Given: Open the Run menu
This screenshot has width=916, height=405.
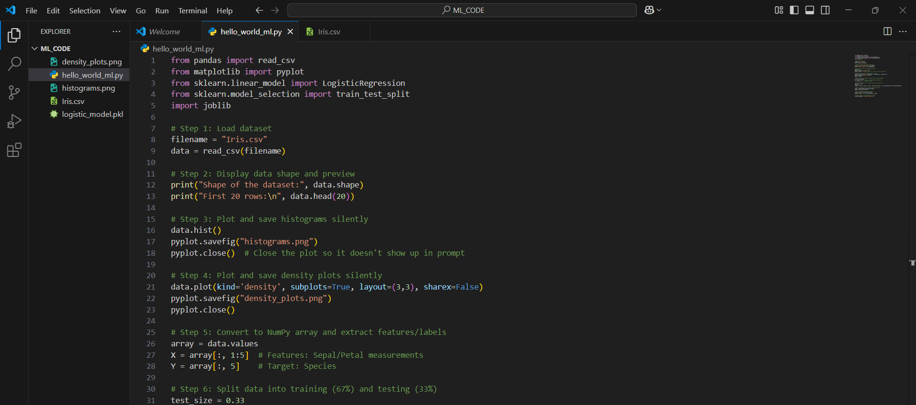Looking at the screenshot, I should pos(162,10).
